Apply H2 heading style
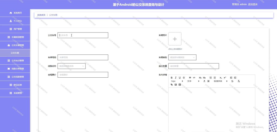The height and width of the screenshot is (132, 277). [204, 78]
